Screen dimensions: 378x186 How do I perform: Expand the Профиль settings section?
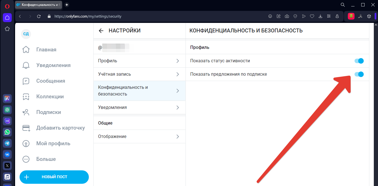pyautogui.click(x=139, y=61)
